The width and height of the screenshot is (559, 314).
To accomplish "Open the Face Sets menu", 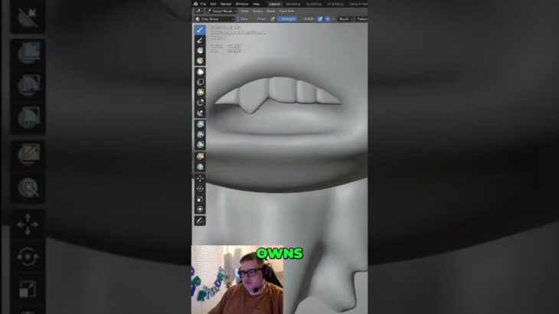I will click(287, 11).
